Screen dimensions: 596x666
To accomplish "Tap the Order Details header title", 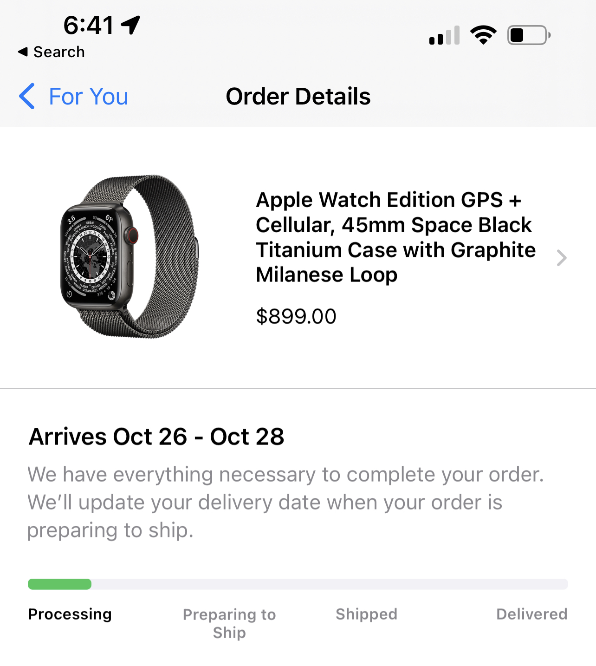I will (298, 97).
